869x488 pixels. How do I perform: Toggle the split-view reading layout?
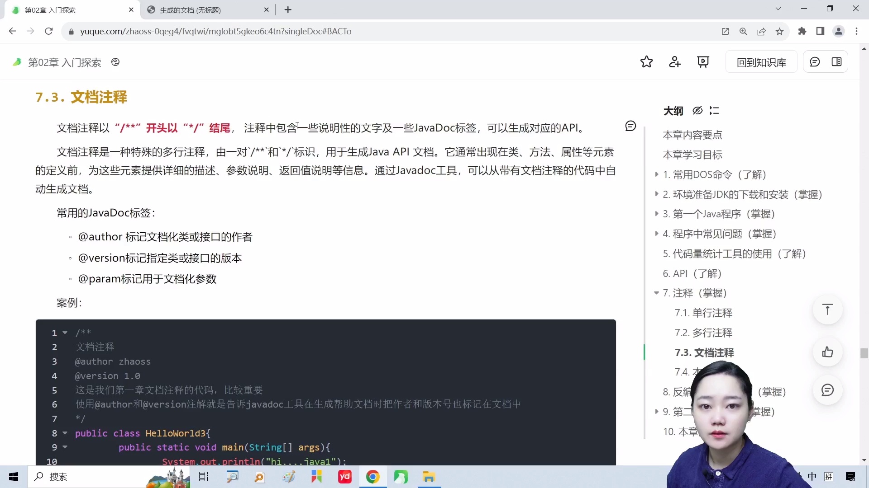[x=836, y=61]
